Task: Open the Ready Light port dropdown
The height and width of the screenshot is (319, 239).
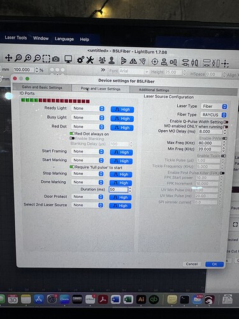Action: pyautogui.click(x=88, y=108)
